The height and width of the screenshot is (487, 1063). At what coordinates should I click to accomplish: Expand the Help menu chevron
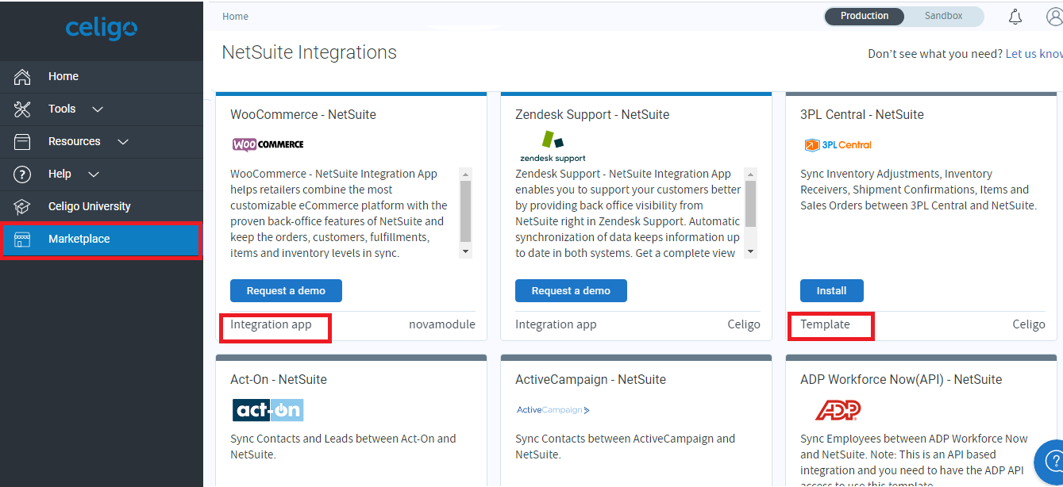point(93,174)
